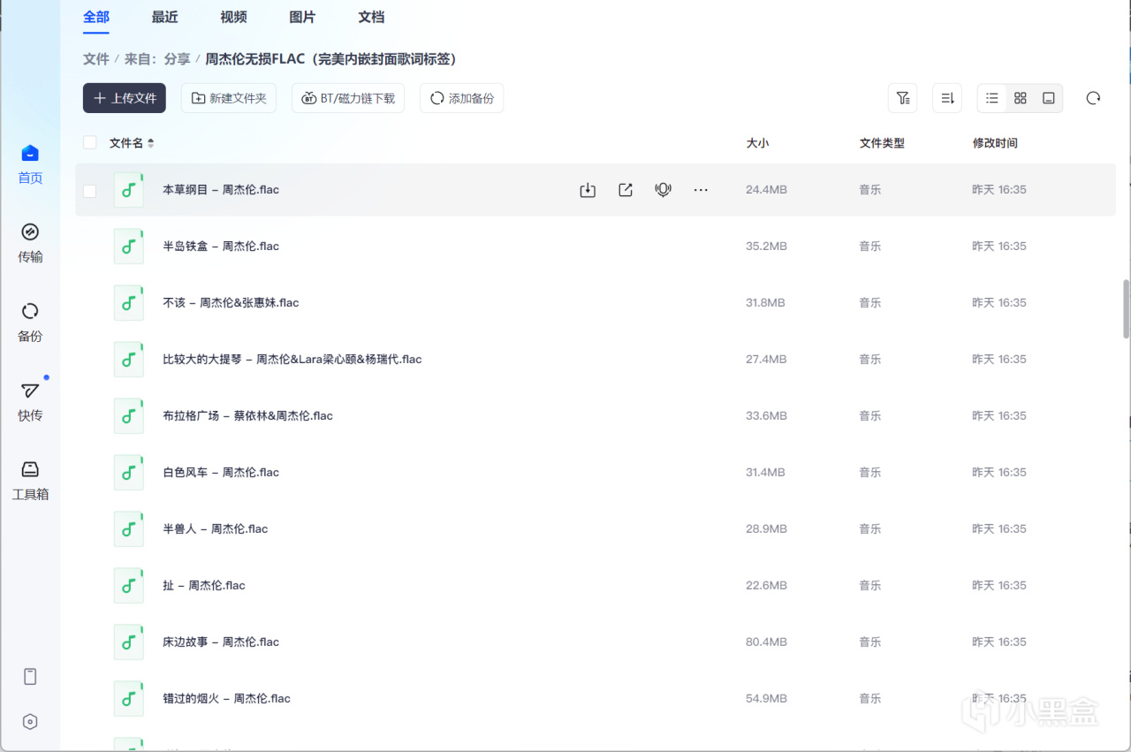This screenshot has height=752, width=1131.
Task: Create a folder with 新建文件夹
Action: point(229,98)
